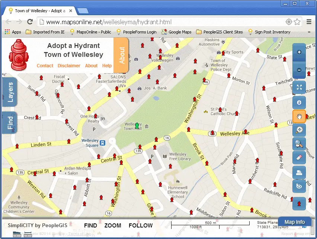This screenshot has width=317, height=239.
Task: Select the adopt hydrant tool button
Action: point(299,204)
